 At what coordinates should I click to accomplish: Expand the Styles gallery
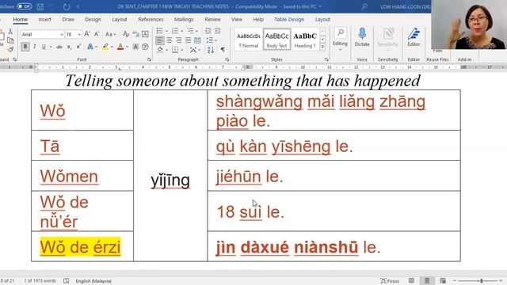coord(322,47)
